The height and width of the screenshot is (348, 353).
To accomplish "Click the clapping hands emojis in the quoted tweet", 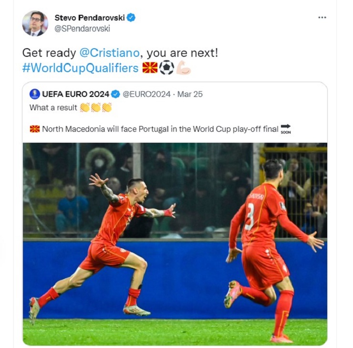I will [x=96, y=107].
